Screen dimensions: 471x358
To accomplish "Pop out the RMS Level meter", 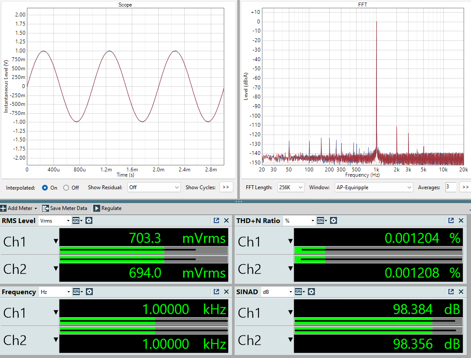I will click(216, 220).
